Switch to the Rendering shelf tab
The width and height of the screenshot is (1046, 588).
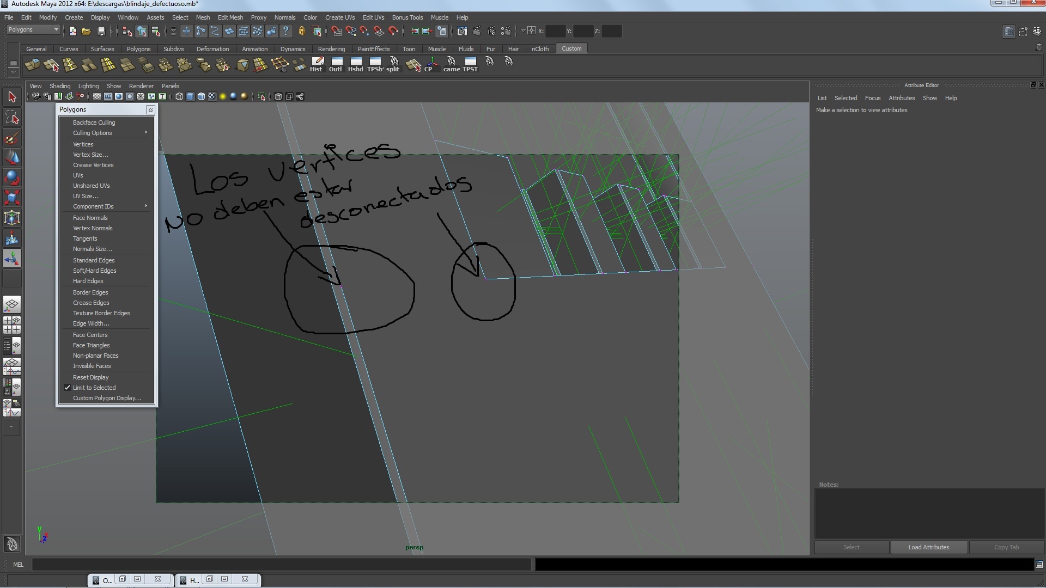click(x=331, y=49)
